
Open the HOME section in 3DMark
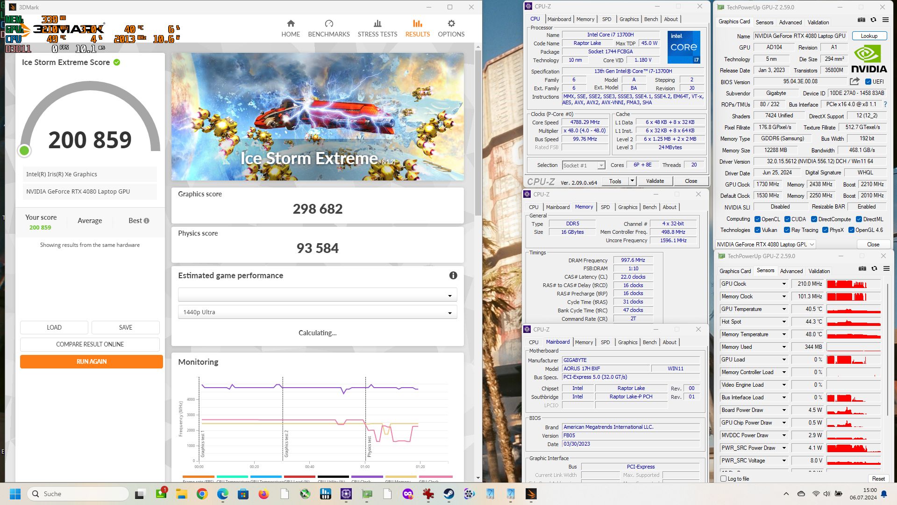click(291, 28)
